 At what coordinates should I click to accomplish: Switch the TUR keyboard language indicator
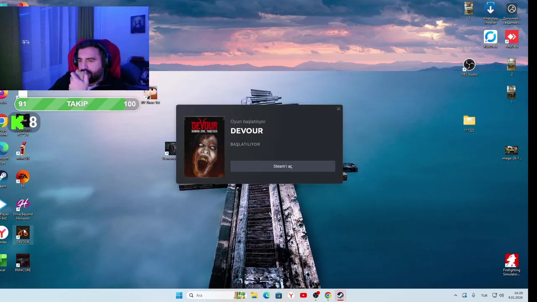coord(484,295)
